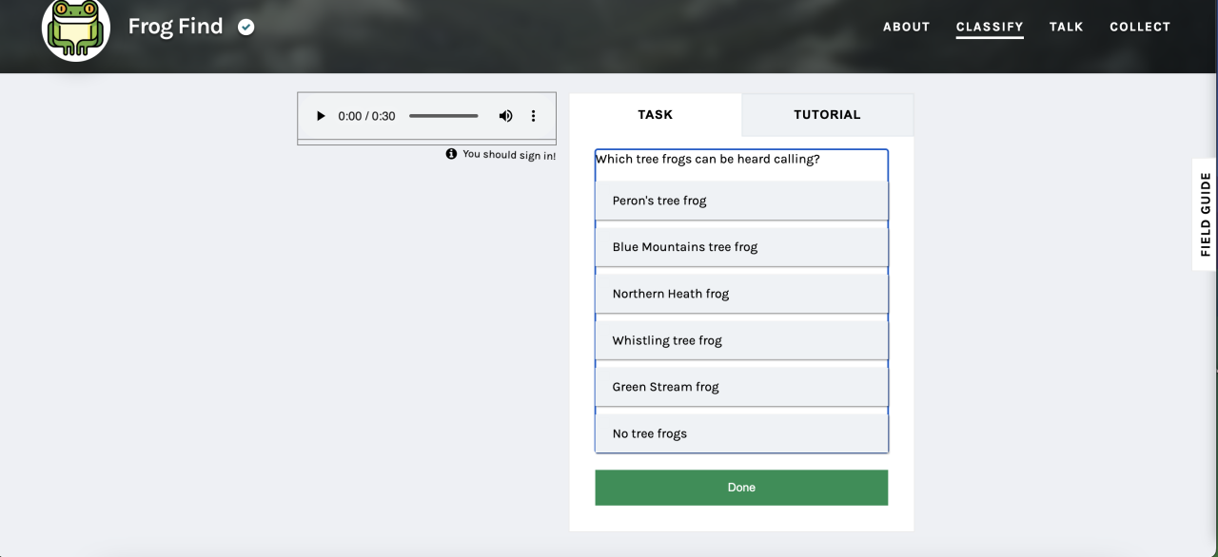The height and width of the screenshot is (557, 1218).
Task: Click the Frog Find frog logo
Action: point(76,28)
